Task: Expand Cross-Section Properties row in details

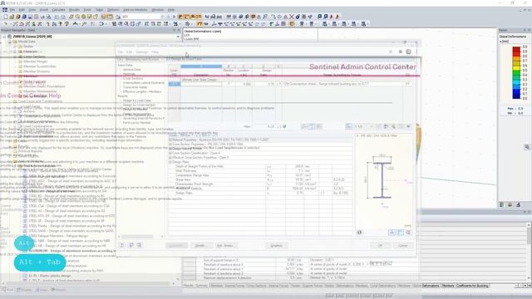Action: pos(170,144)
